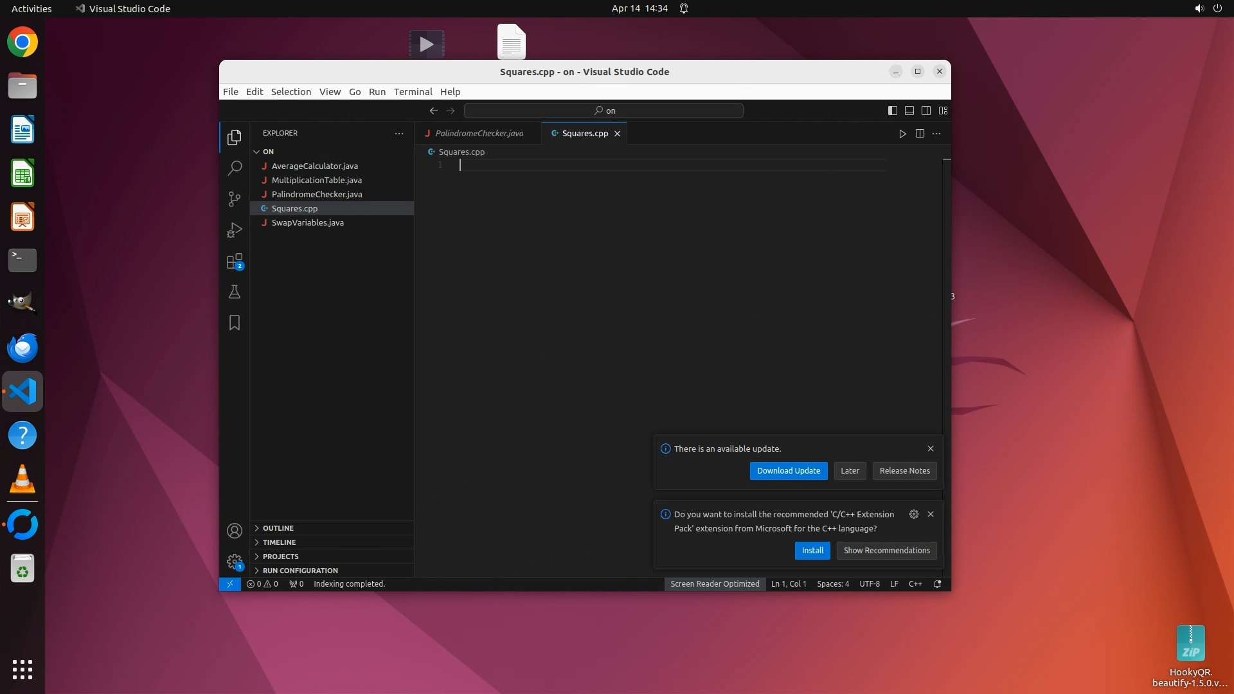Toggle the bottom panel

[909, 111]
